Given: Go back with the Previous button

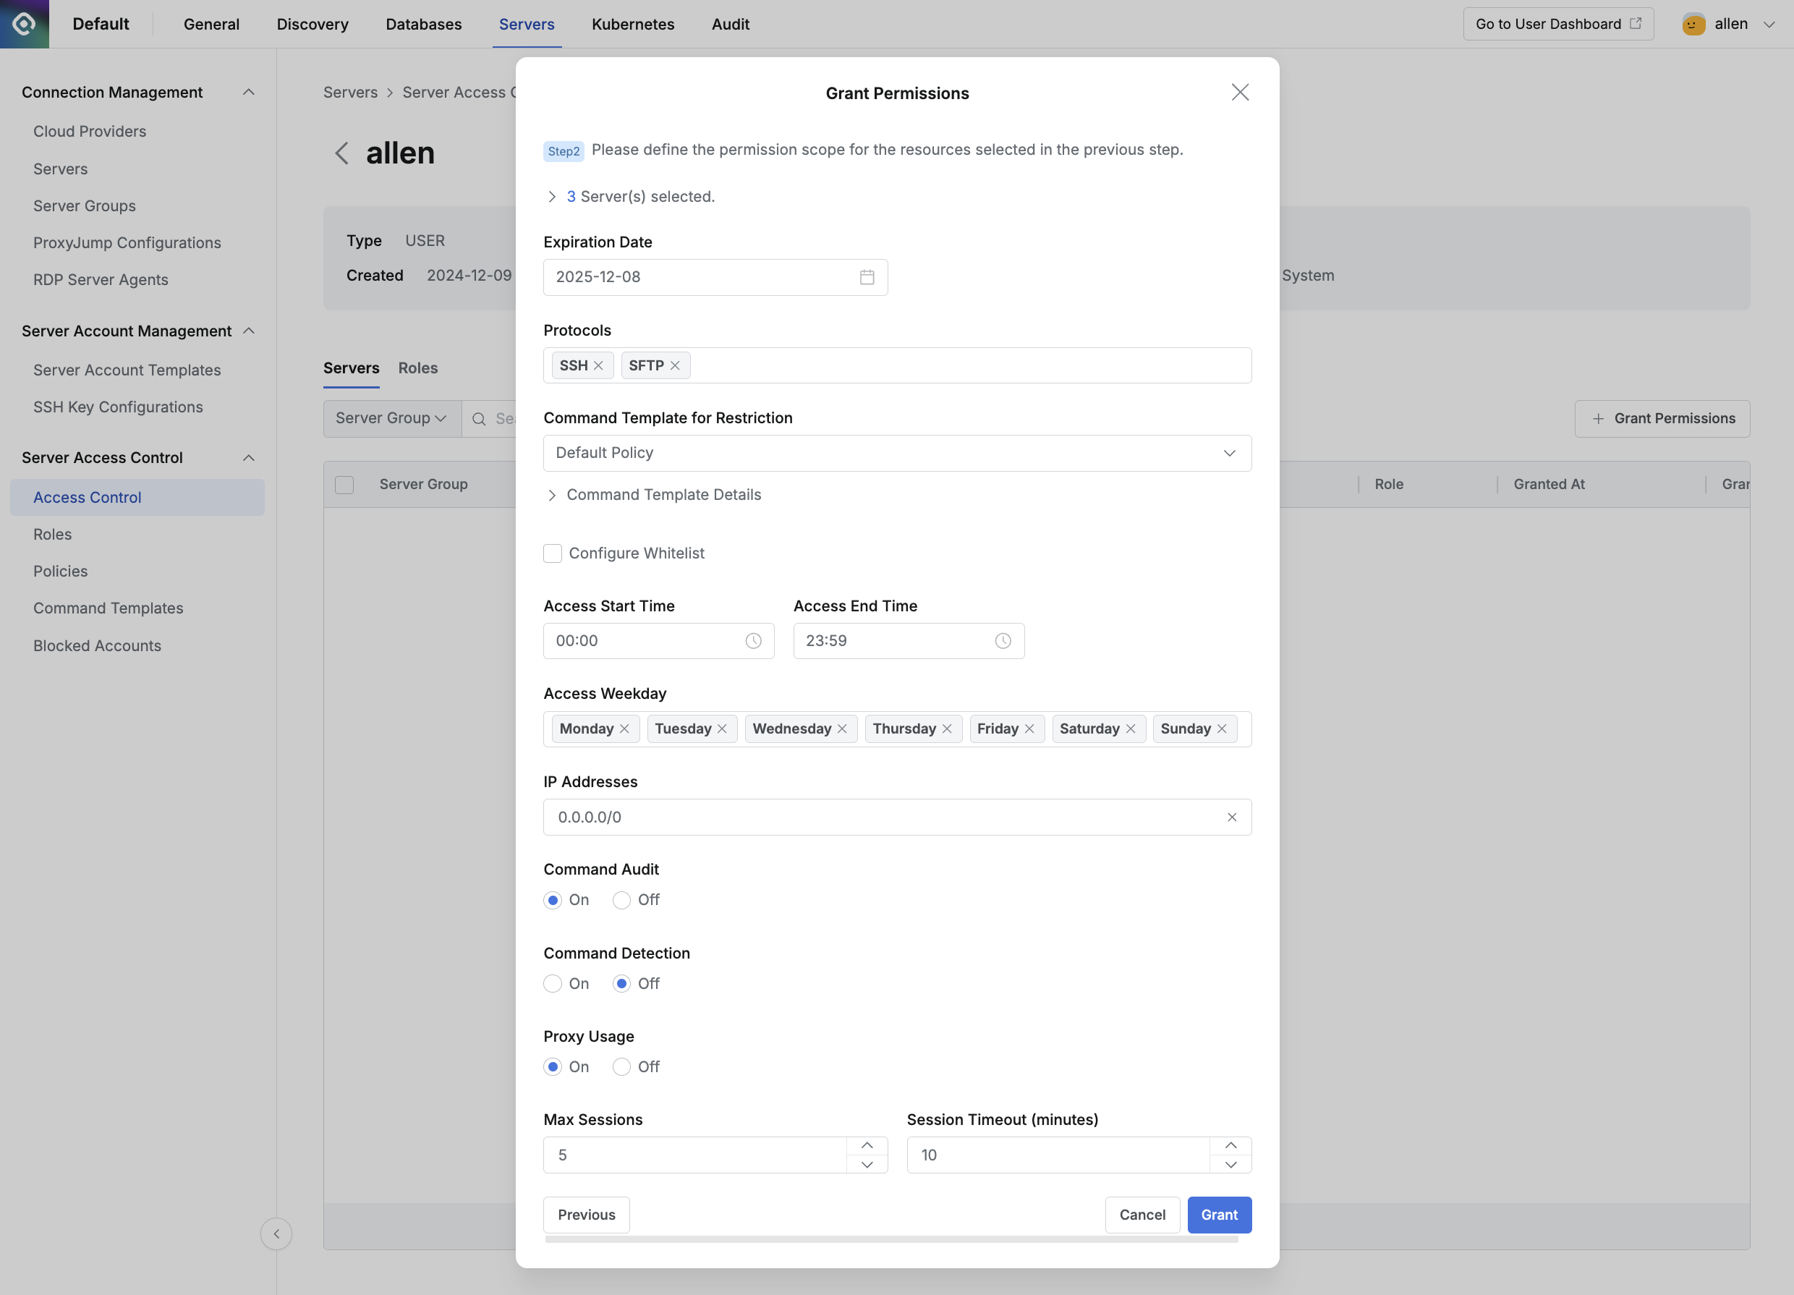Looking at the screenshot, I should click(x=586, y=1214).
